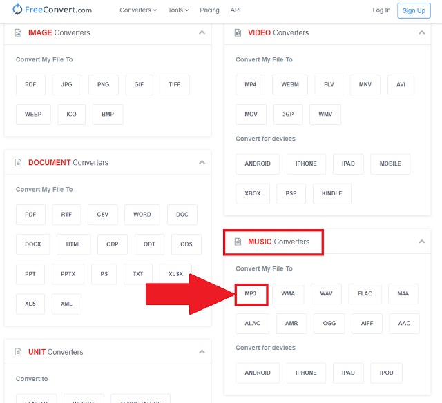Select XLS document format
Image resolution: width=442 pixels, height=403 pixels.
[x=30, y=304]
